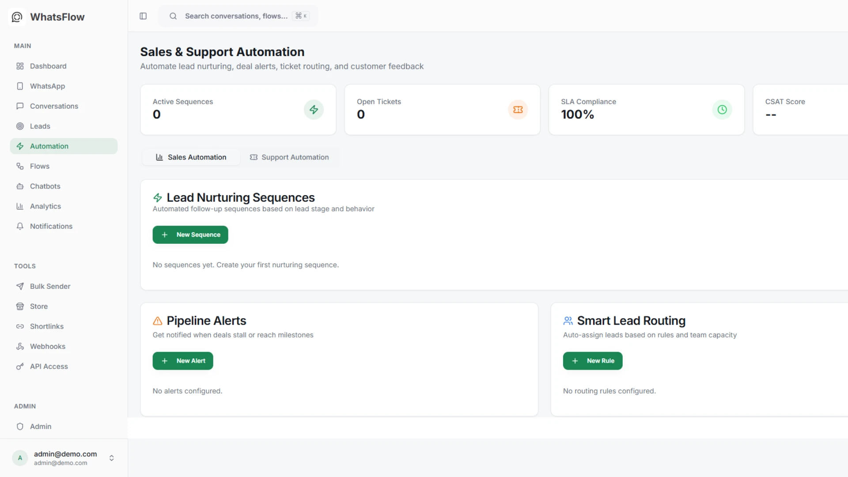Open the Flows page link
848x477 pixels.
64,166
